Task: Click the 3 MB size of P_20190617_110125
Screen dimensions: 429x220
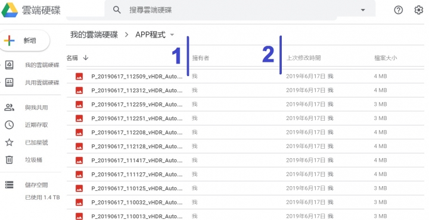Action: click(381, 188)
